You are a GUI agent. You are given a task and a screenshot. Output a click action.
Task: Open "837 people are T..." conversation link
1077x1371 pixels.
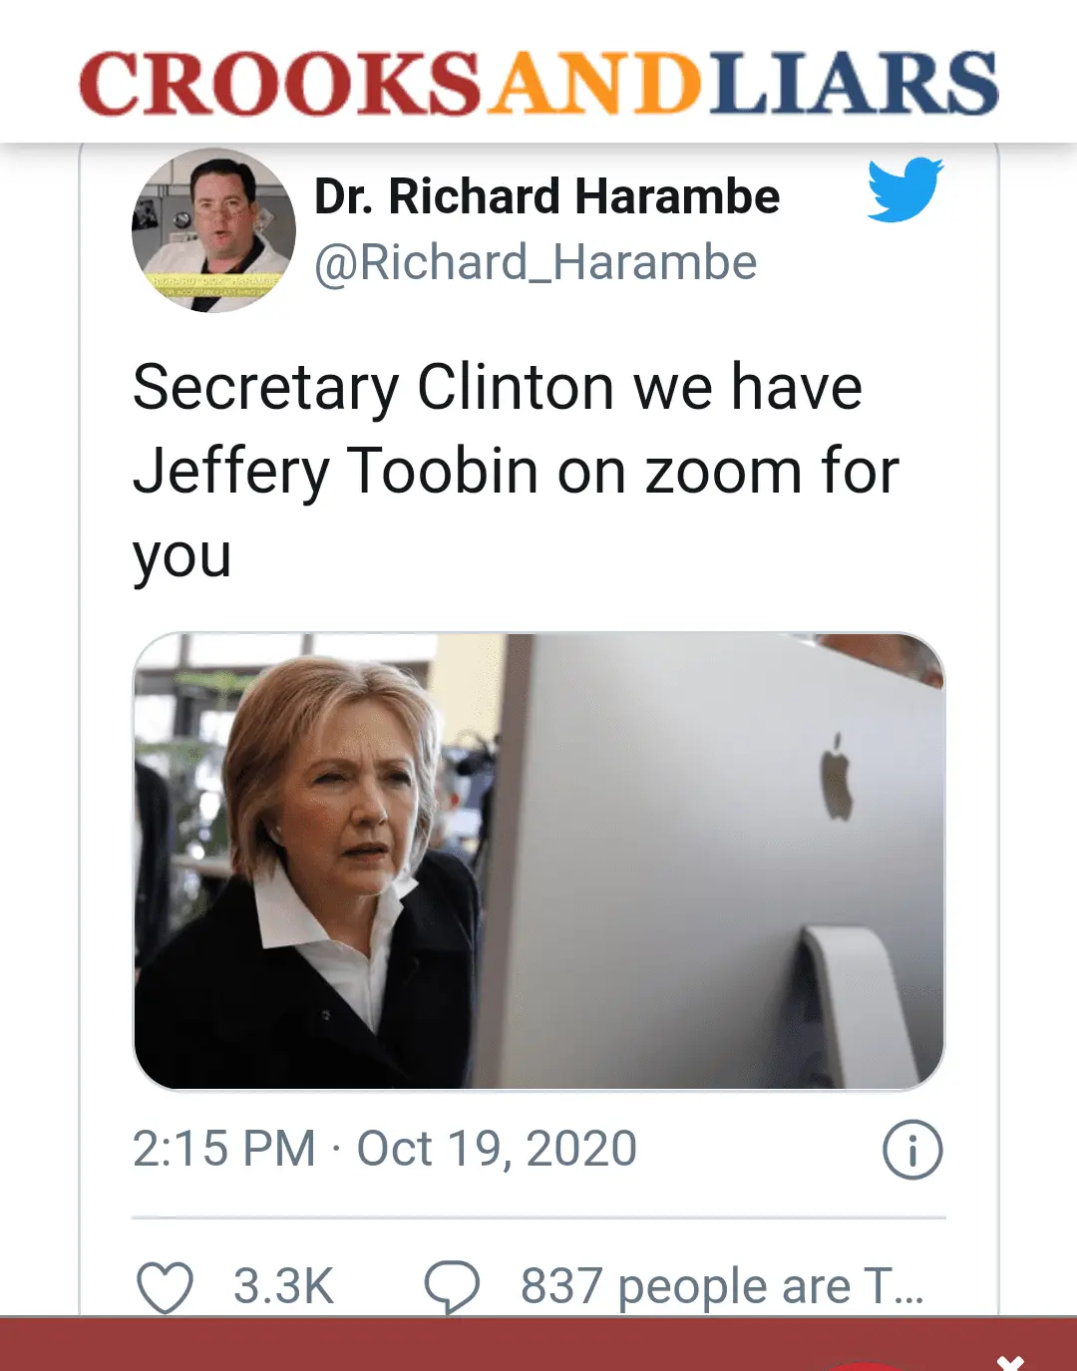[721, 1286]
